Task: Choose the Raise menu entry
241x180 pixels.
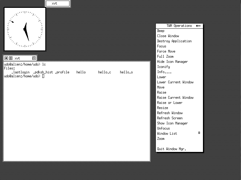Action: [x=179, y=92]
